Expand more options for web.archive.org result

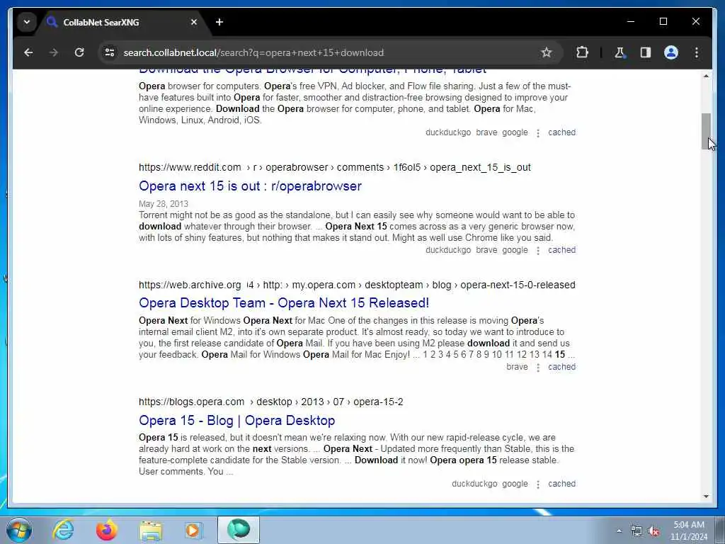(538, 368)
